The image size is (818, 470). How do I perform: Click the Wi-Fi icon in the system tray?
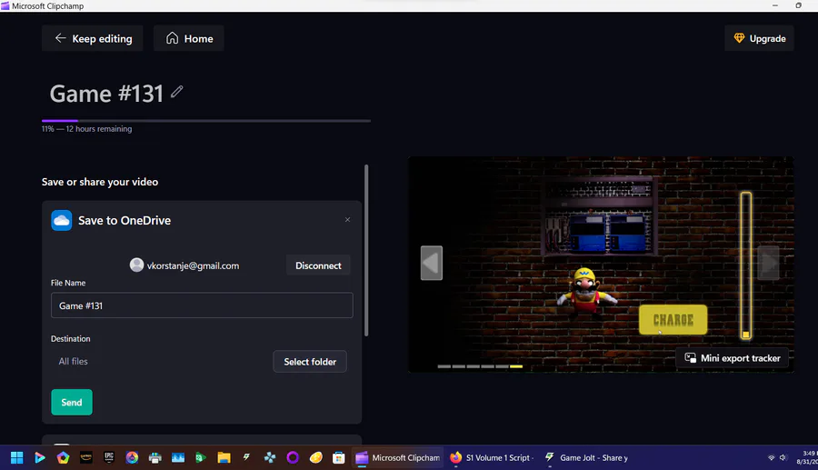(x=771, y=457)
